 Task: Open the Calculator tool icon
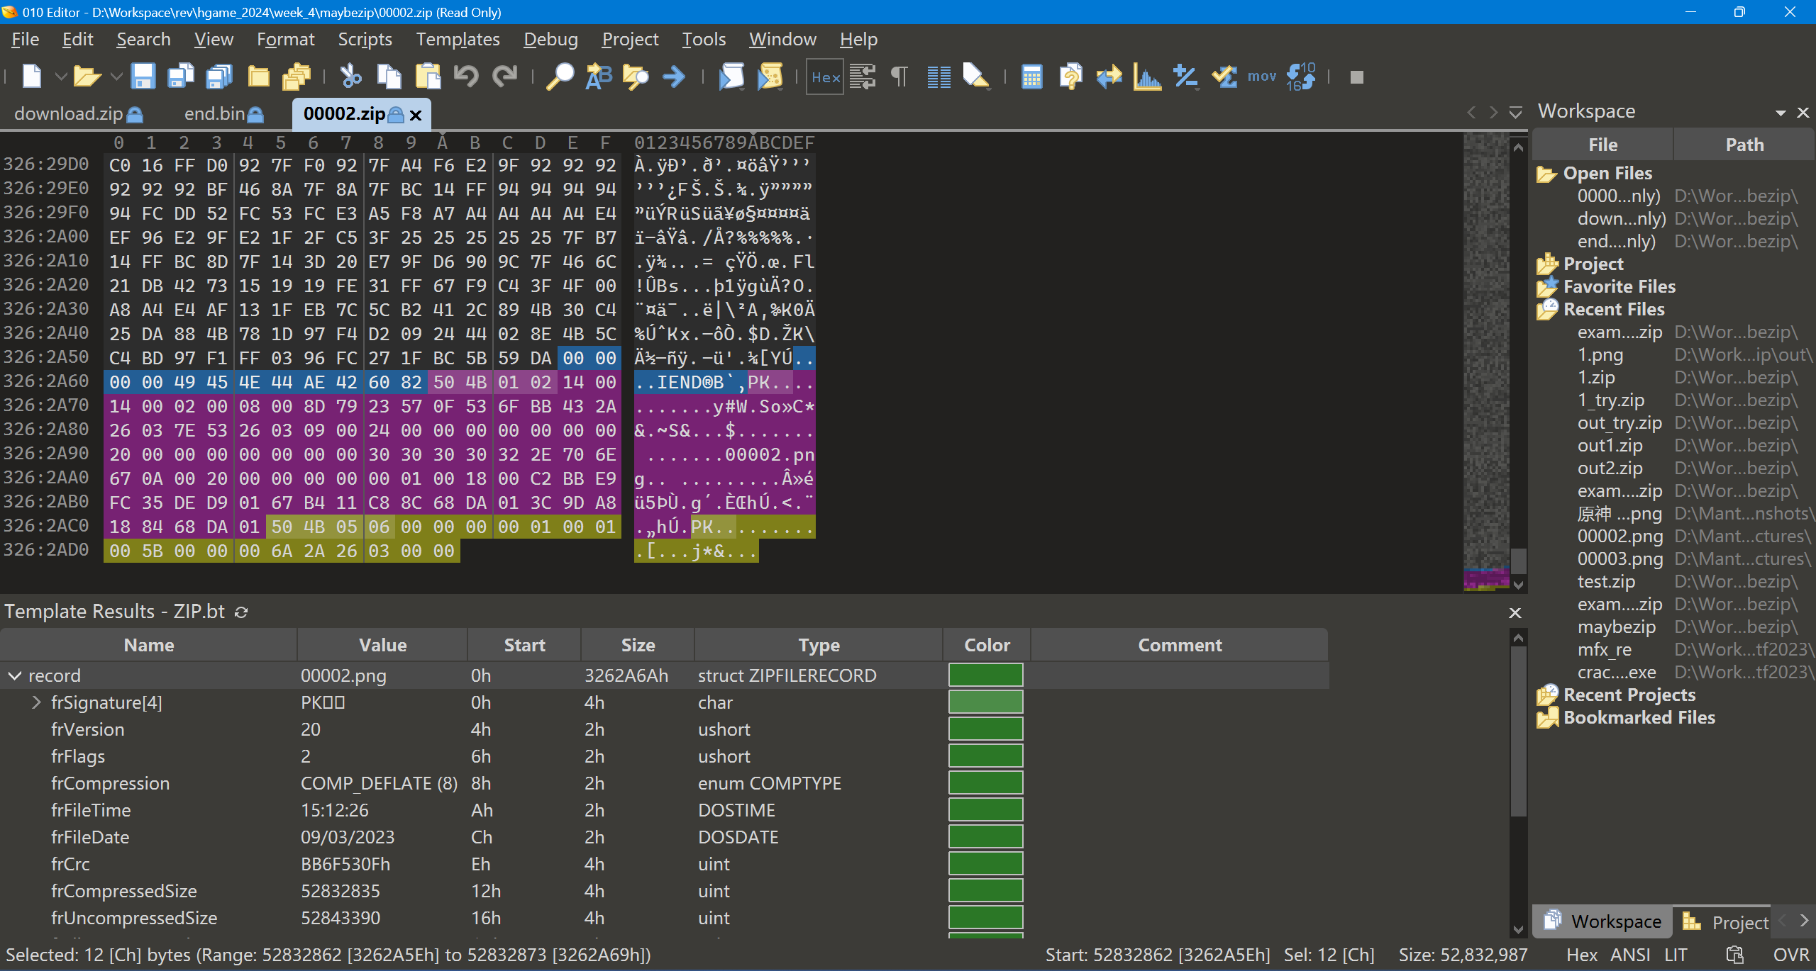(x=1031, y=77)
